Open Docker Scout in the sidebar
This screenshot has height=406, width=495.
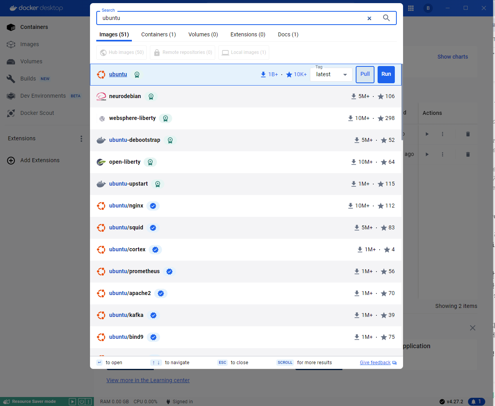37,113
